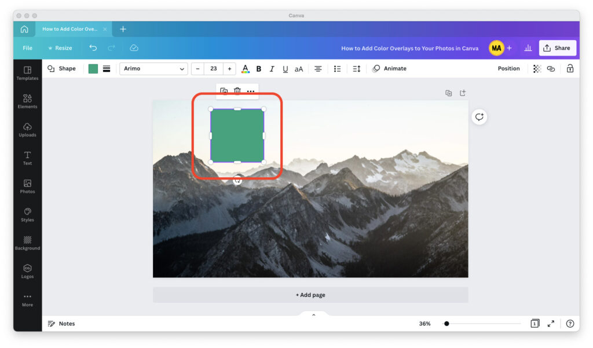Open line spacing options

357,68
